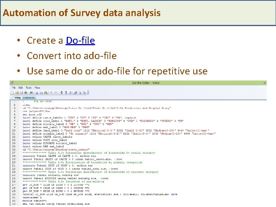The width and height of the screenshot is (276, 207).
Task: Open the Edit menu
Action: point(20,88)
